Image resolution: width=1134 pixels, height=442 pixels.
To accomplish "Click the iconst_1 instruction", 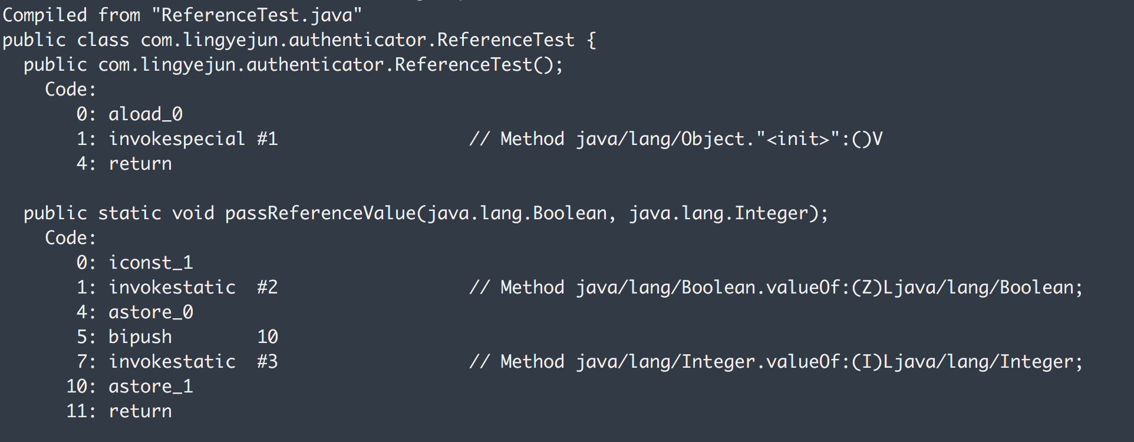I will coord(151,263).
